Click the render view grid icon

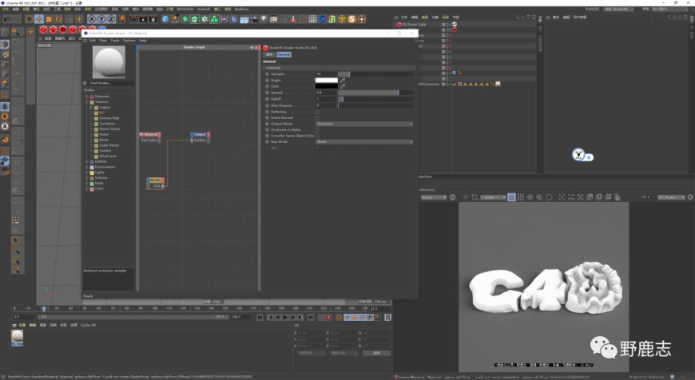(521, 197)
